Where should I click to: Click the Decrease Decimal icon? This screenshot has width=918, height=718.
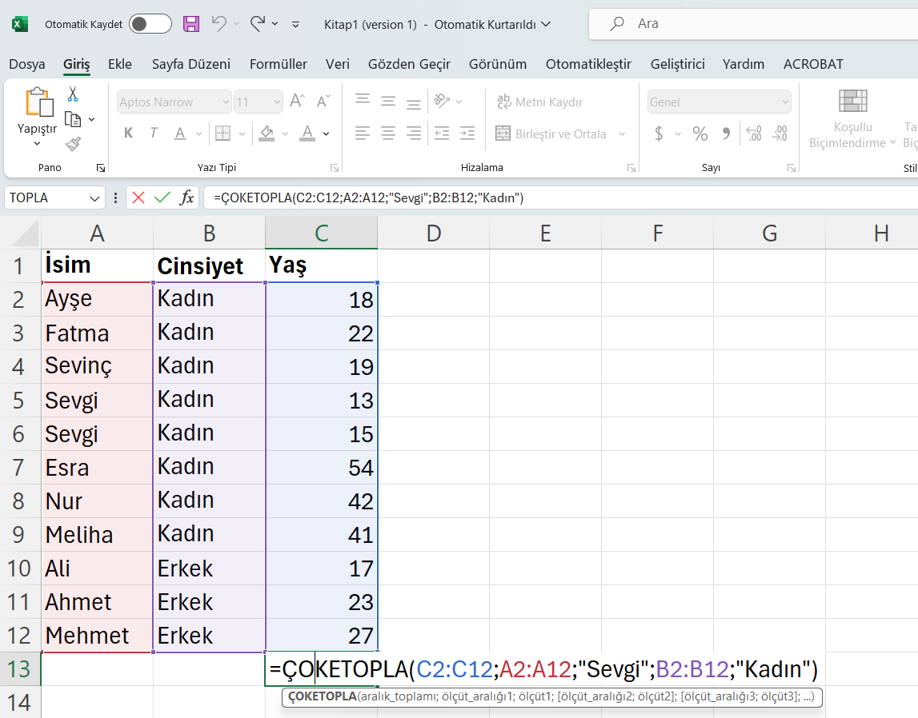[780, 134]
